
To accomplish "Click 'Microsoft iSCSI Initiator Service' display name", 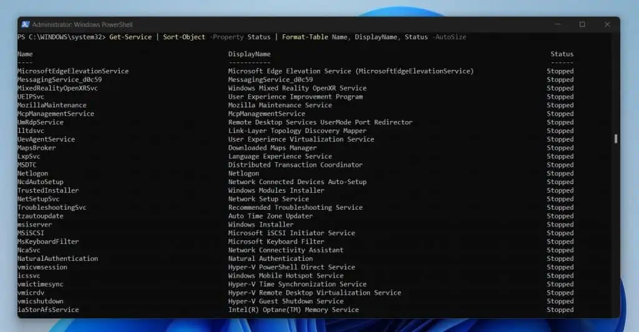I will [x=291, y=233].
